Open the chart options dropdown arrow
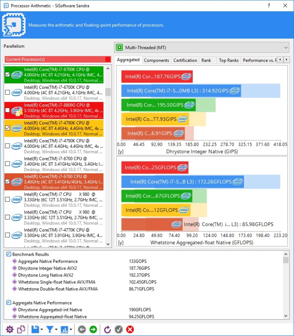 (x=71, y=329)
